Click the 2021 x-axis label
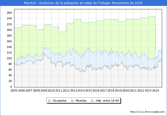167x116 pixels. (x=133, y=90)
